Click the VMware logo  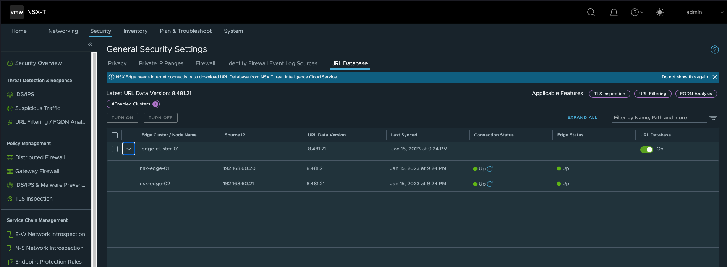click(x=17, y=12)
